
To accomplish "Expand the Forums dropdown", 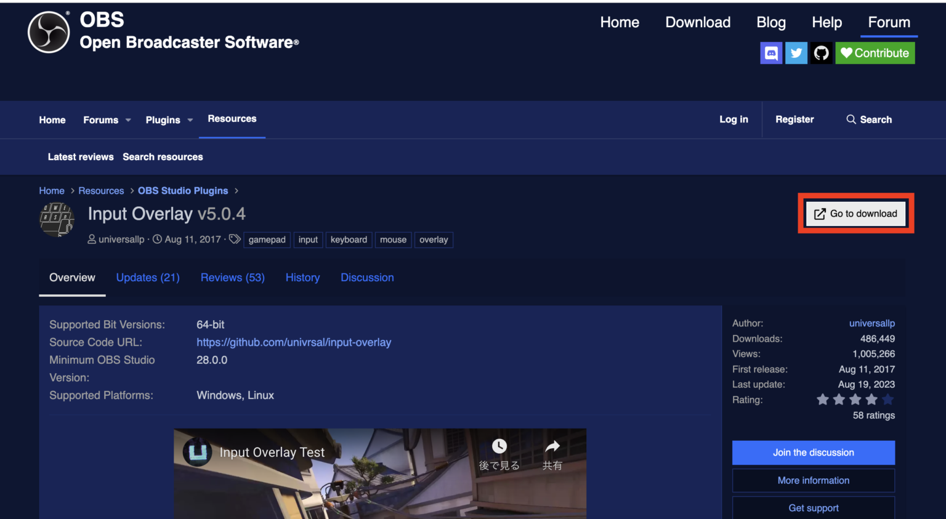I will pos(106,119).
